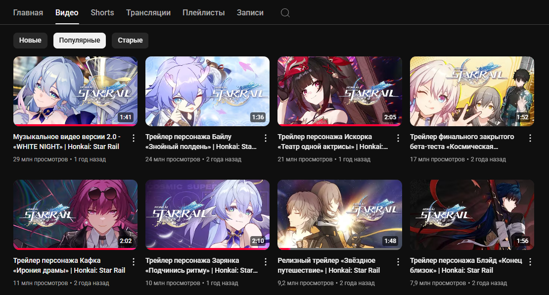Screen dimensions: 549x295
Task: Click the 1:41 duration badge
Action: pyautogui.click(x=126, y=117)
